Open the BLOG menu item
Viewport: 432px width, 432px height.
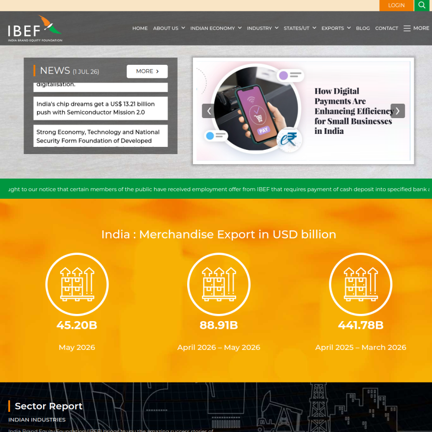(x=363, y=28)
